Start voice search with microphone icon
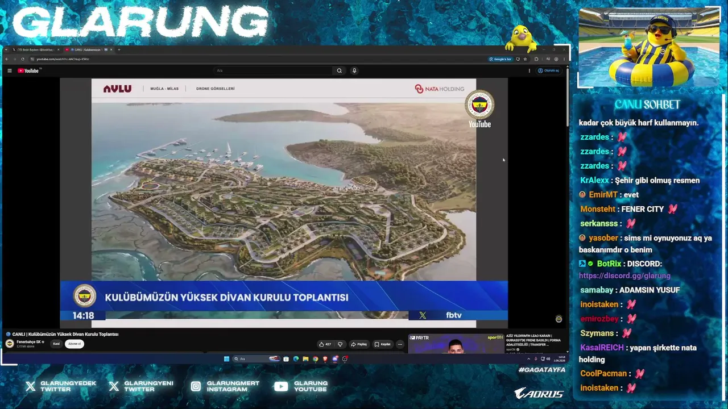The height and width of the screenshot is (409, 728). (354, 70)
